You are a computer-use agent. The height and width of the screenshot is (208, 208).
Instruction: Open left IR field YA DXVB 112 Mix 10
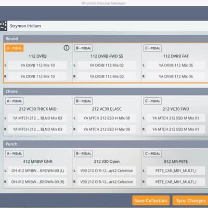click(37, 65)
